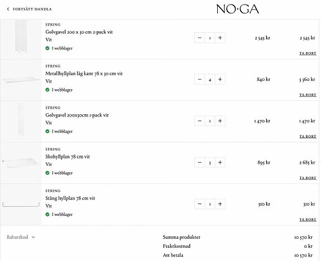
Task: Remove Metallhyllplan with Ta bort link
Action: (x=308, y=95)
